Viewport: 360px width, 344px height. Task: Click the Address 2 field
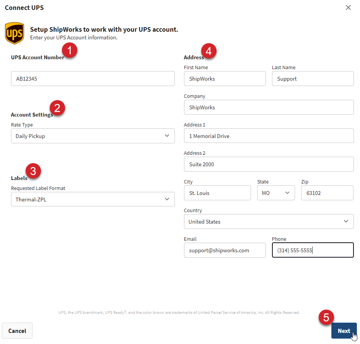[x=269, y=164]
